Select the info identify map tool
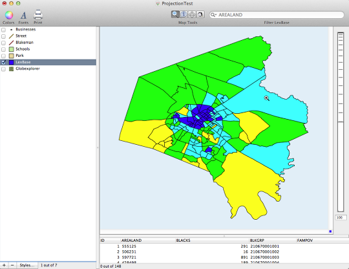Image resolution: width=349 pixels, height=269 pixels. pos(184,14)
